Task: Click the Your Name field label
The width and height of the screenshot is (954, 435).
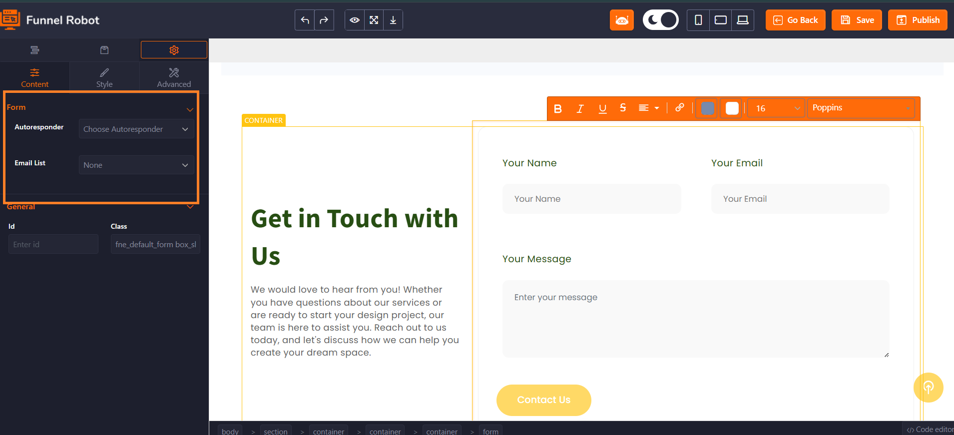Action: (x=529, y=163)
